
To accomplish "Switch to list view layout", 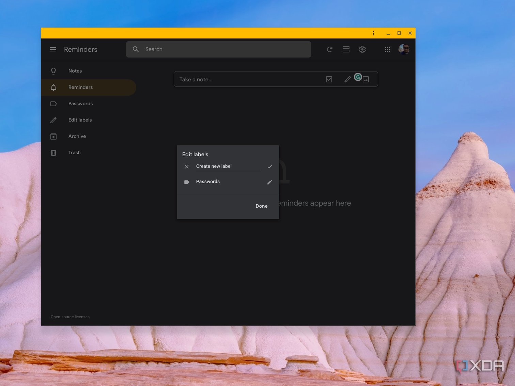I will [x=346, y=49].
